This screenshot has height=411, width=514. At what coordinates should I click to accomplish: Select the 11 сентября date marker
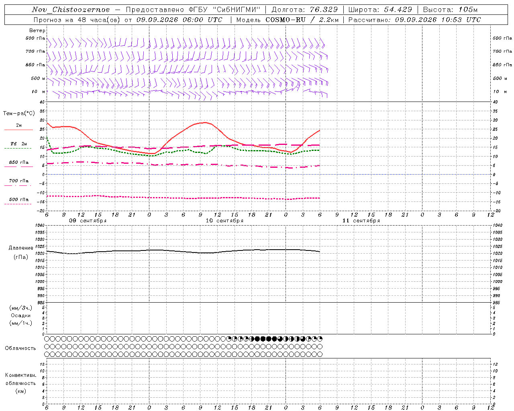pyautogui.click(x=361, y=221)
